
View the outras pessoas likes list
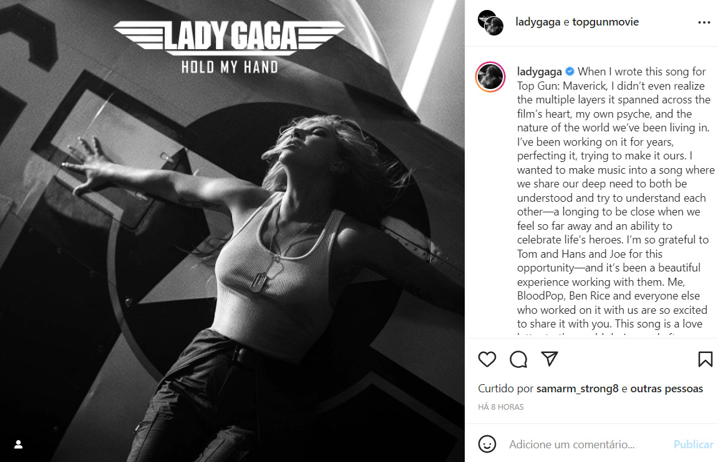click(667, 389)
